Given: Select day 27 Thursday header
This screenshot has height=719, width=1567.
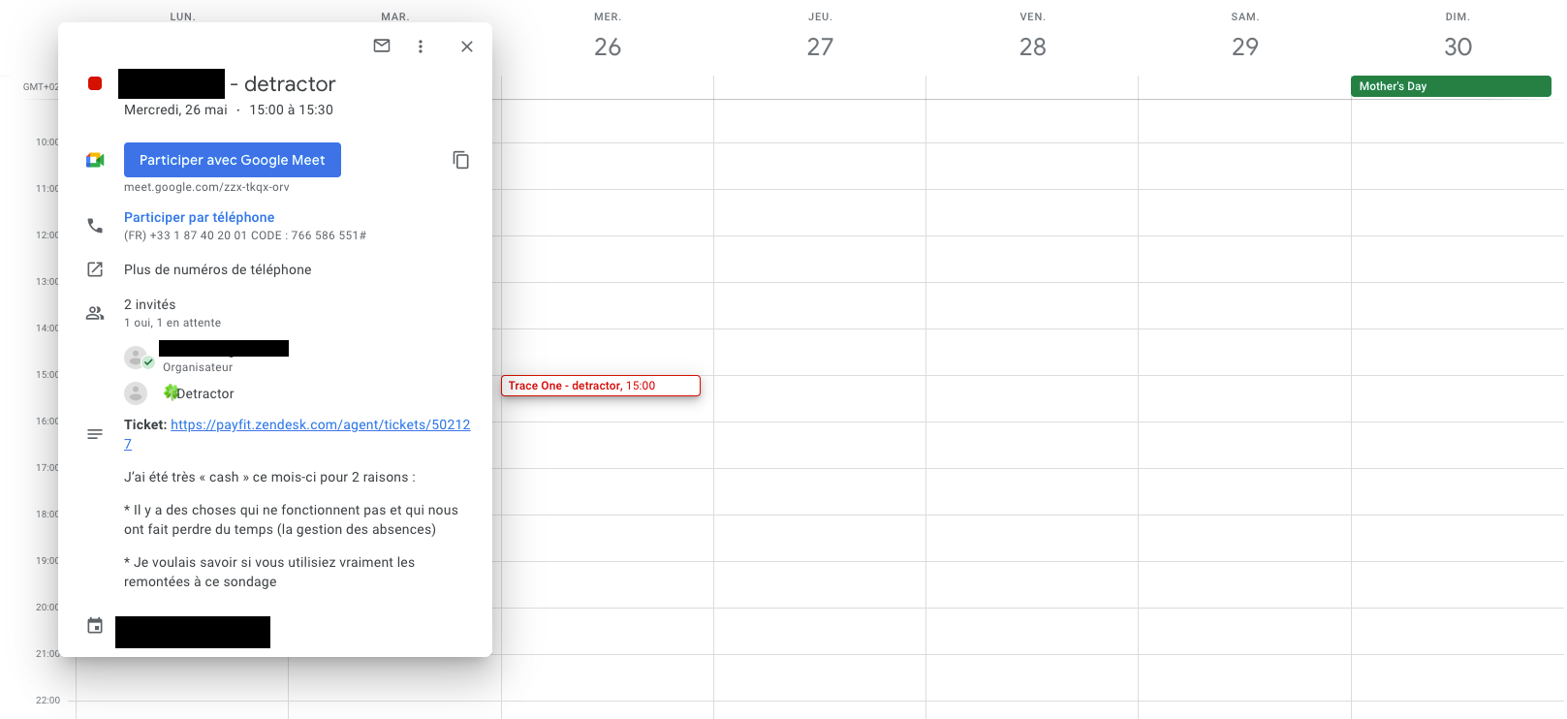Looking at the screenshot, I should click(x=820, y=47).
